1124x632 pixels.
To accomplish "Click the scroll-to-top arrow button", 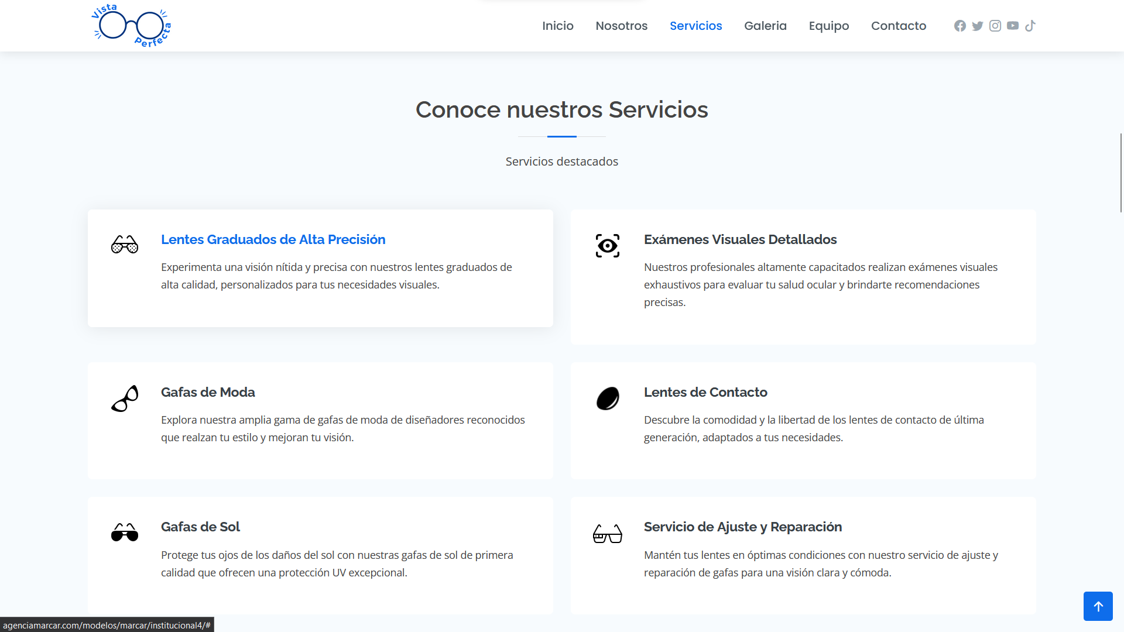I will (x=1098, y=606).
